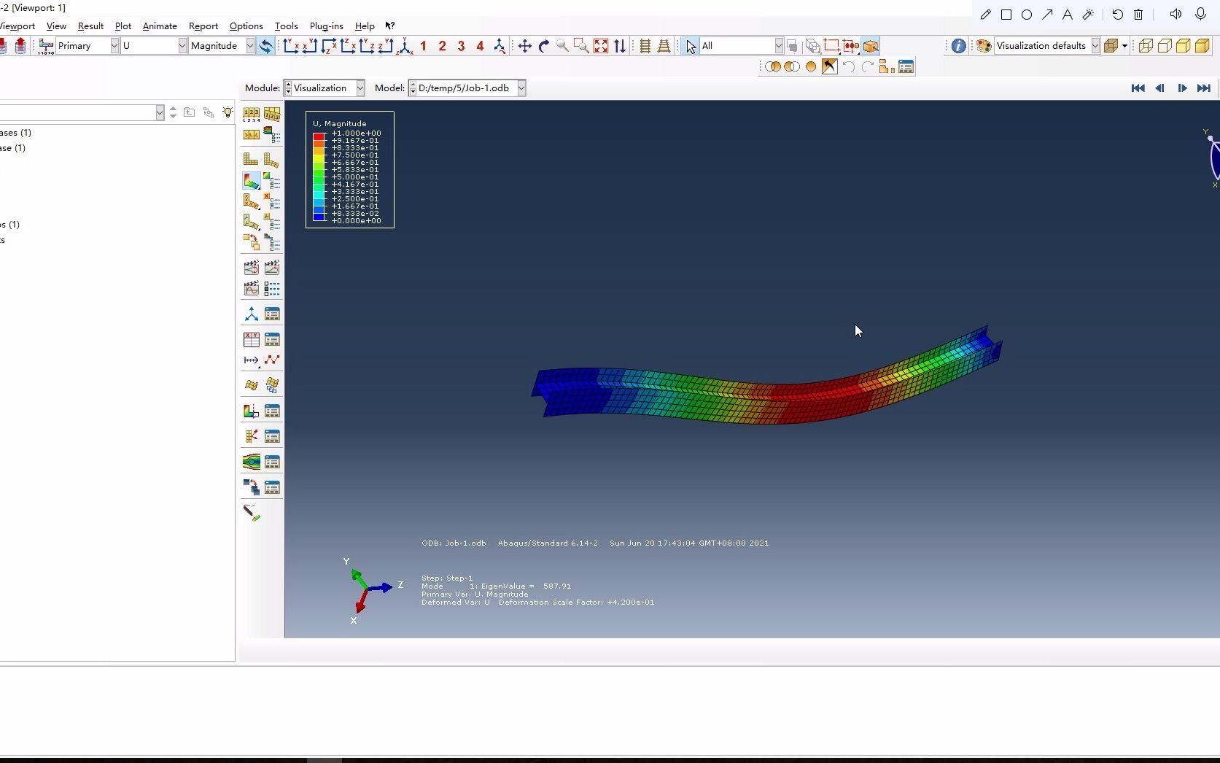Click Plot Undeformed Shape icon
Image resolution: width=1220 pixels, height=763 pixels.
[251, 159]
